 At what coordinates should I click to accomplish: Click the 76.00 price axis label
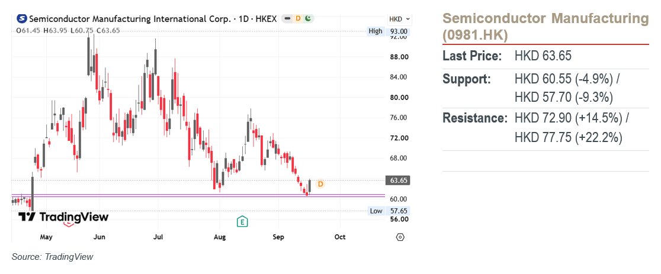point(399,117)
